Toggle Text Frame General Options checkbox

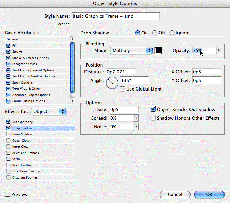pyautogui.click(x=8, y=70)
